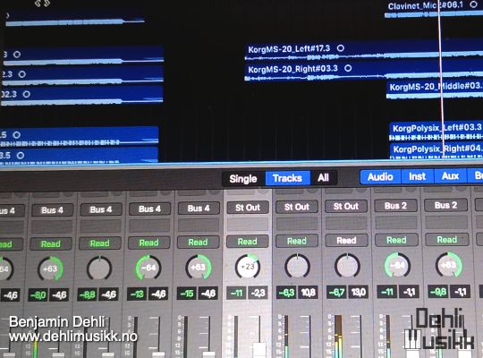Click the -8,0 fader gain value field
The image size is (483, 358).
(38, 295)
